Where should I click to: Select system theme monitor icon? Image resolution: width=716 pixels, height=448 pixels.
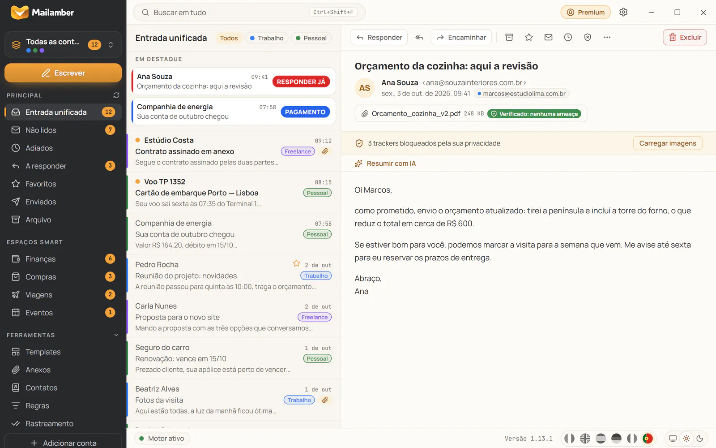673,439
